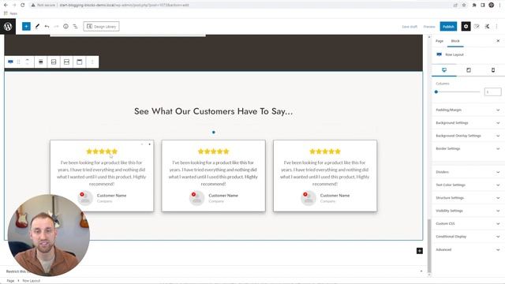Image resolution: width=505 pixels, height=284 pixels.
Task: Expand Border Settings panel
Action: (468, 148)
